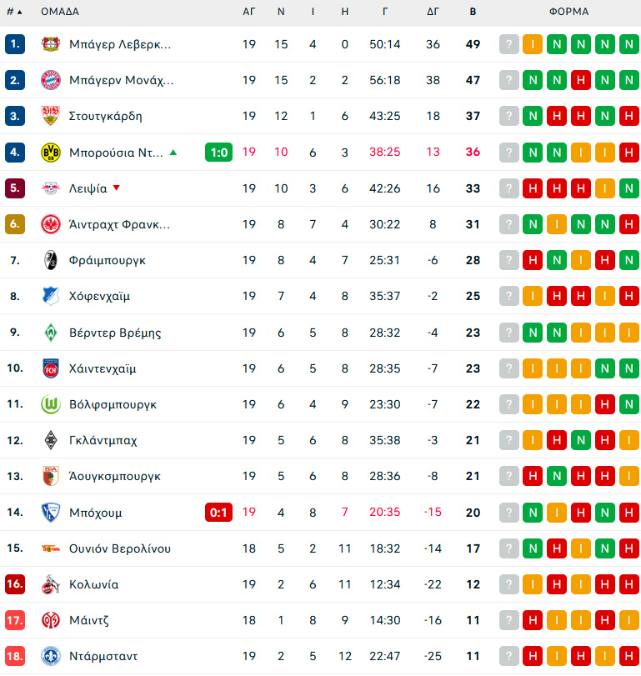The image size is (641, 676).
Task: Click the red down arrow beside Λειψία
Action: pyautogui.click(x=117, y=188)
